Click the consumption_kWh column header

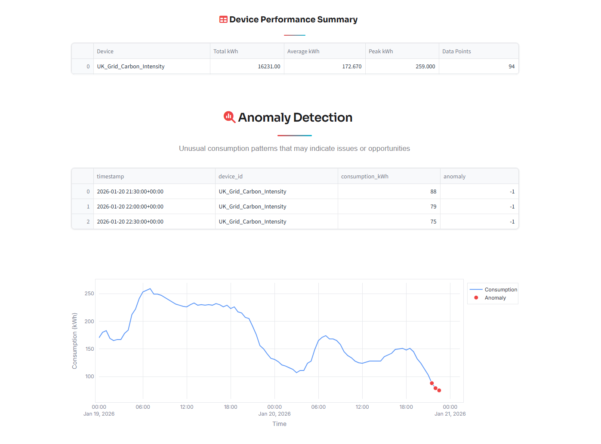[389, 176]
